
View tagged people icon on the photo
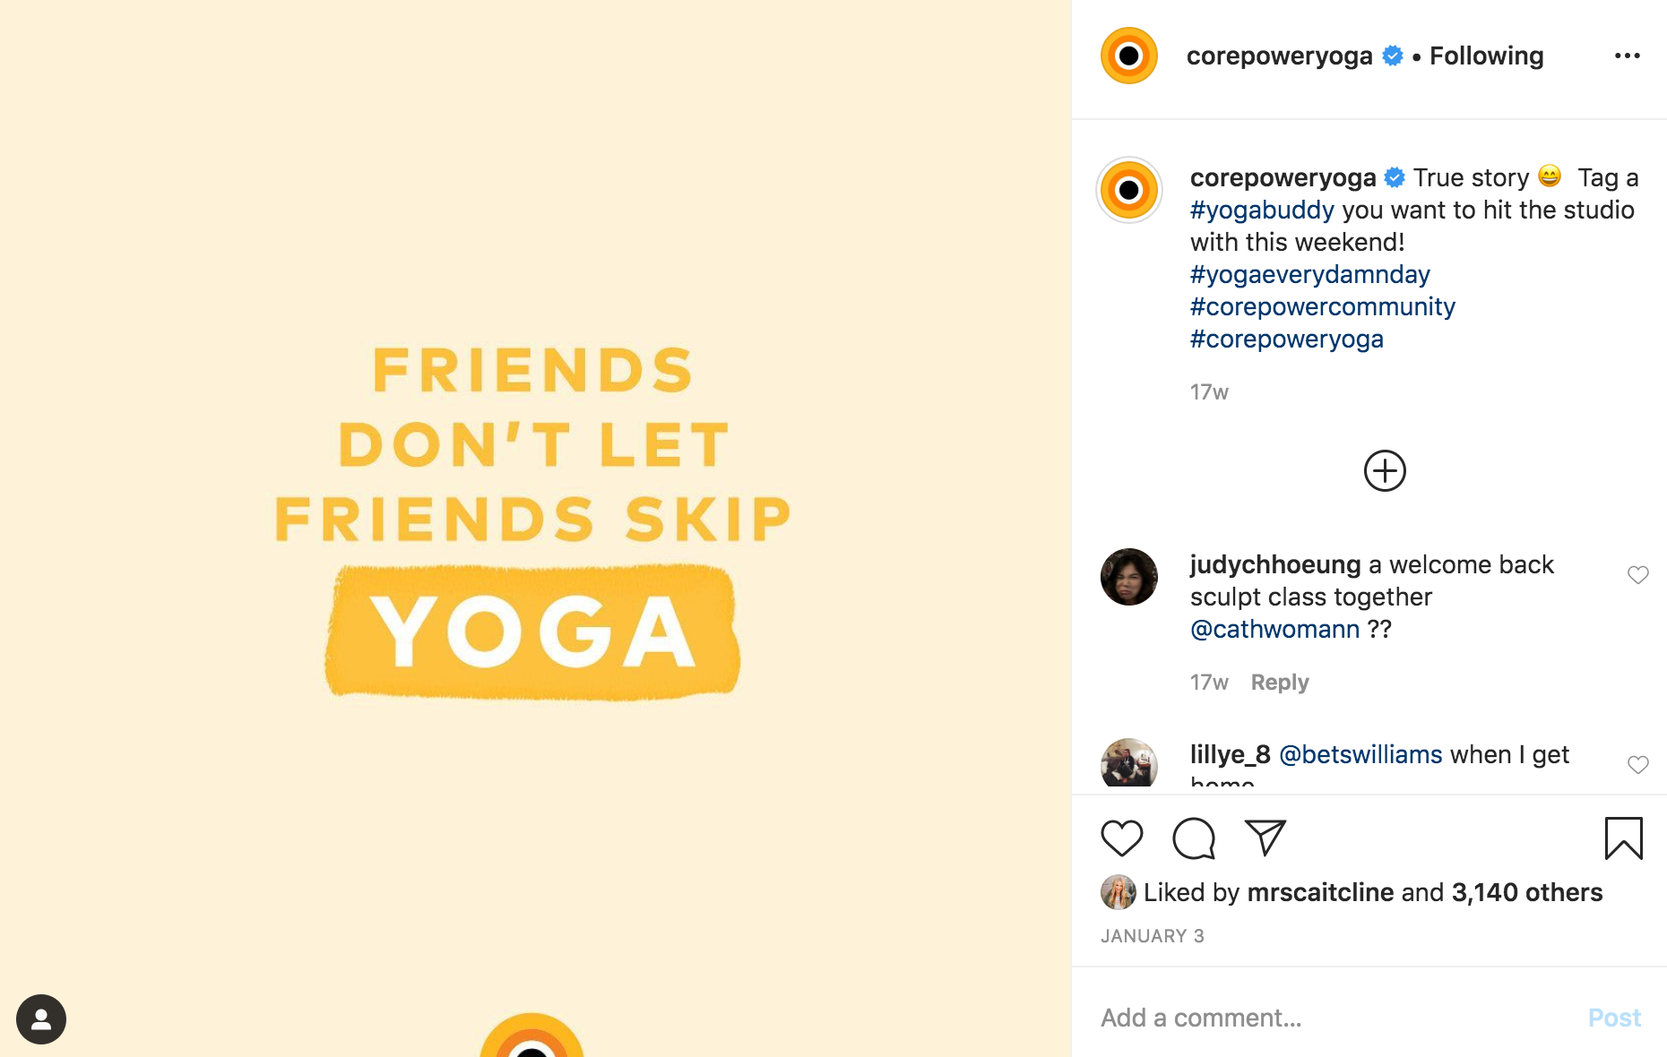(41, 1019)
